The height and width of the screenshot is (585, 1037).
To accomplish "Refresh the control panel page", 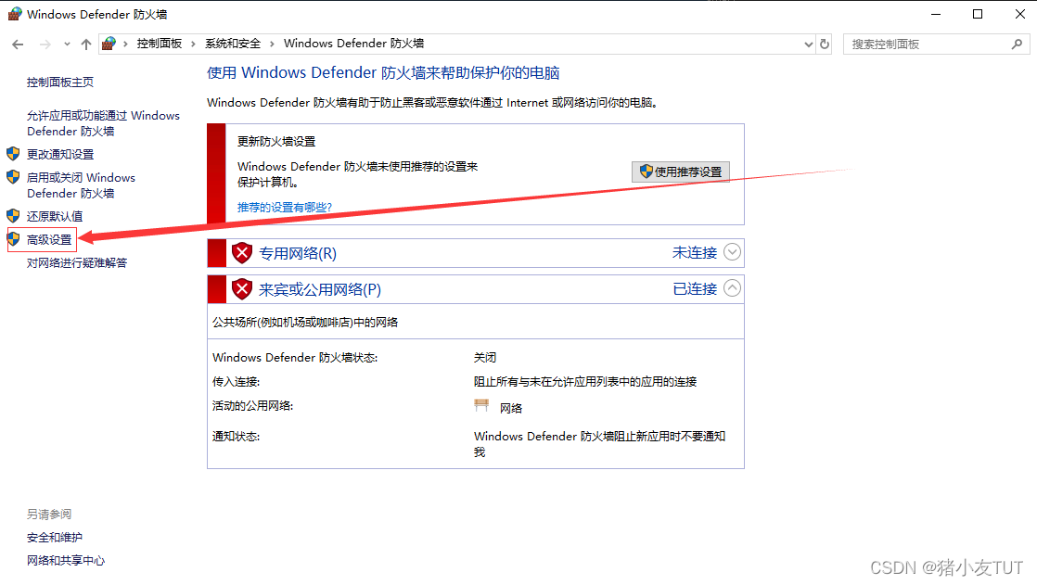I will pos(825,45).
